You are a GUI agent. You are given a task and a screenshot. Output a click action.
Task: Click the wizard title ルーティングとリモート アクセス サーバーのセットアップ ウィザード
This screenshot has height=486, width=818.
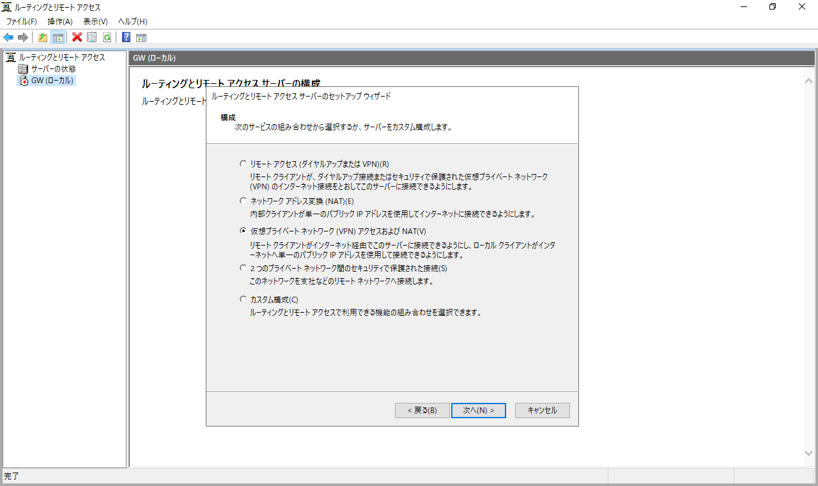click(300, 97)
